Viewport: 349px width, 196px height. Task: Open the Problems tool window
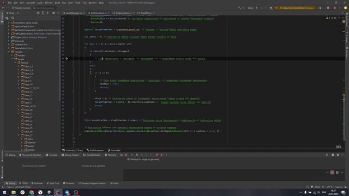(x=37, y=183)
